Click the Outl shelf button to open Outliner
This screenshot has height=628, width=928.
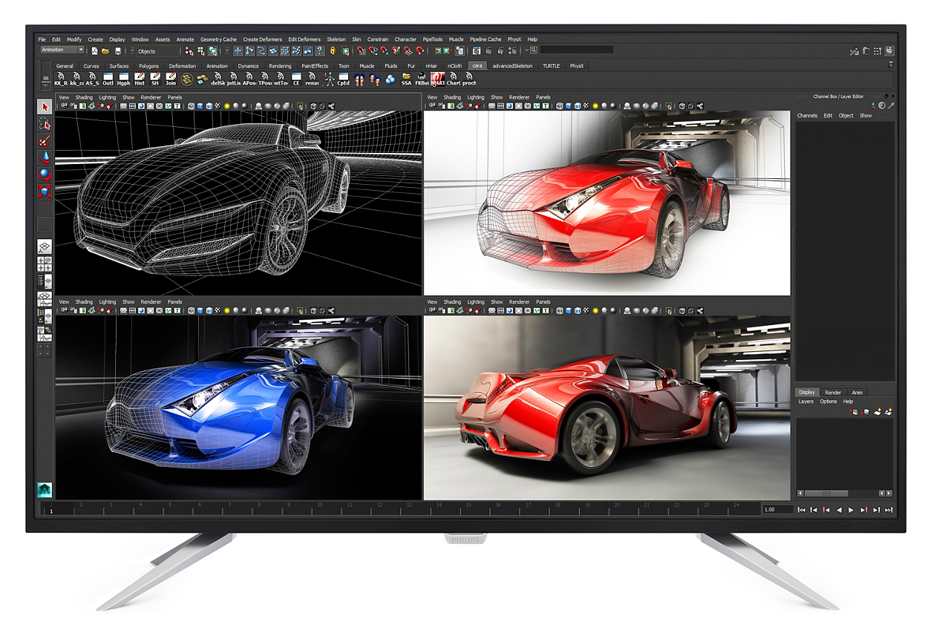coord(108,78)
